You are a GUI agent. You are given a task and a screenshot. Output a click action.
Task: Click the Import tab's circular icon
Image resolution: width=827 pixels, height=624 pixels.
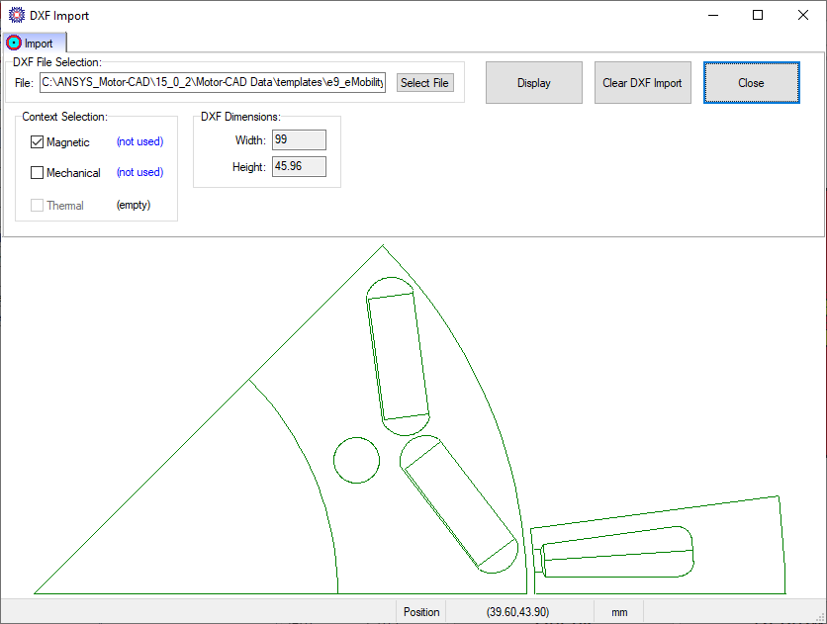[14, 44]
